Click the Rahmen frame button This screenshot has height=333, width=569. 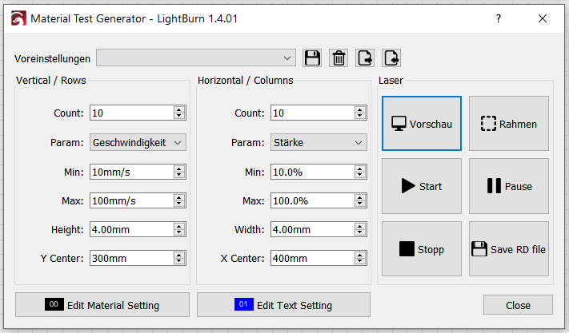pyautogui.click(x=509, y=124)
